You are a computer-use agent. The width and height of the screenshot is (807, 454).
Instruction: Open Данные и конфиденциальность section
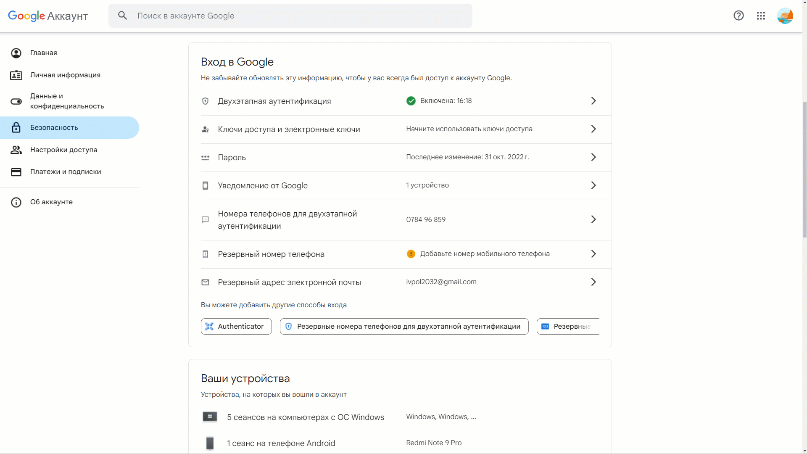[67, 101]
